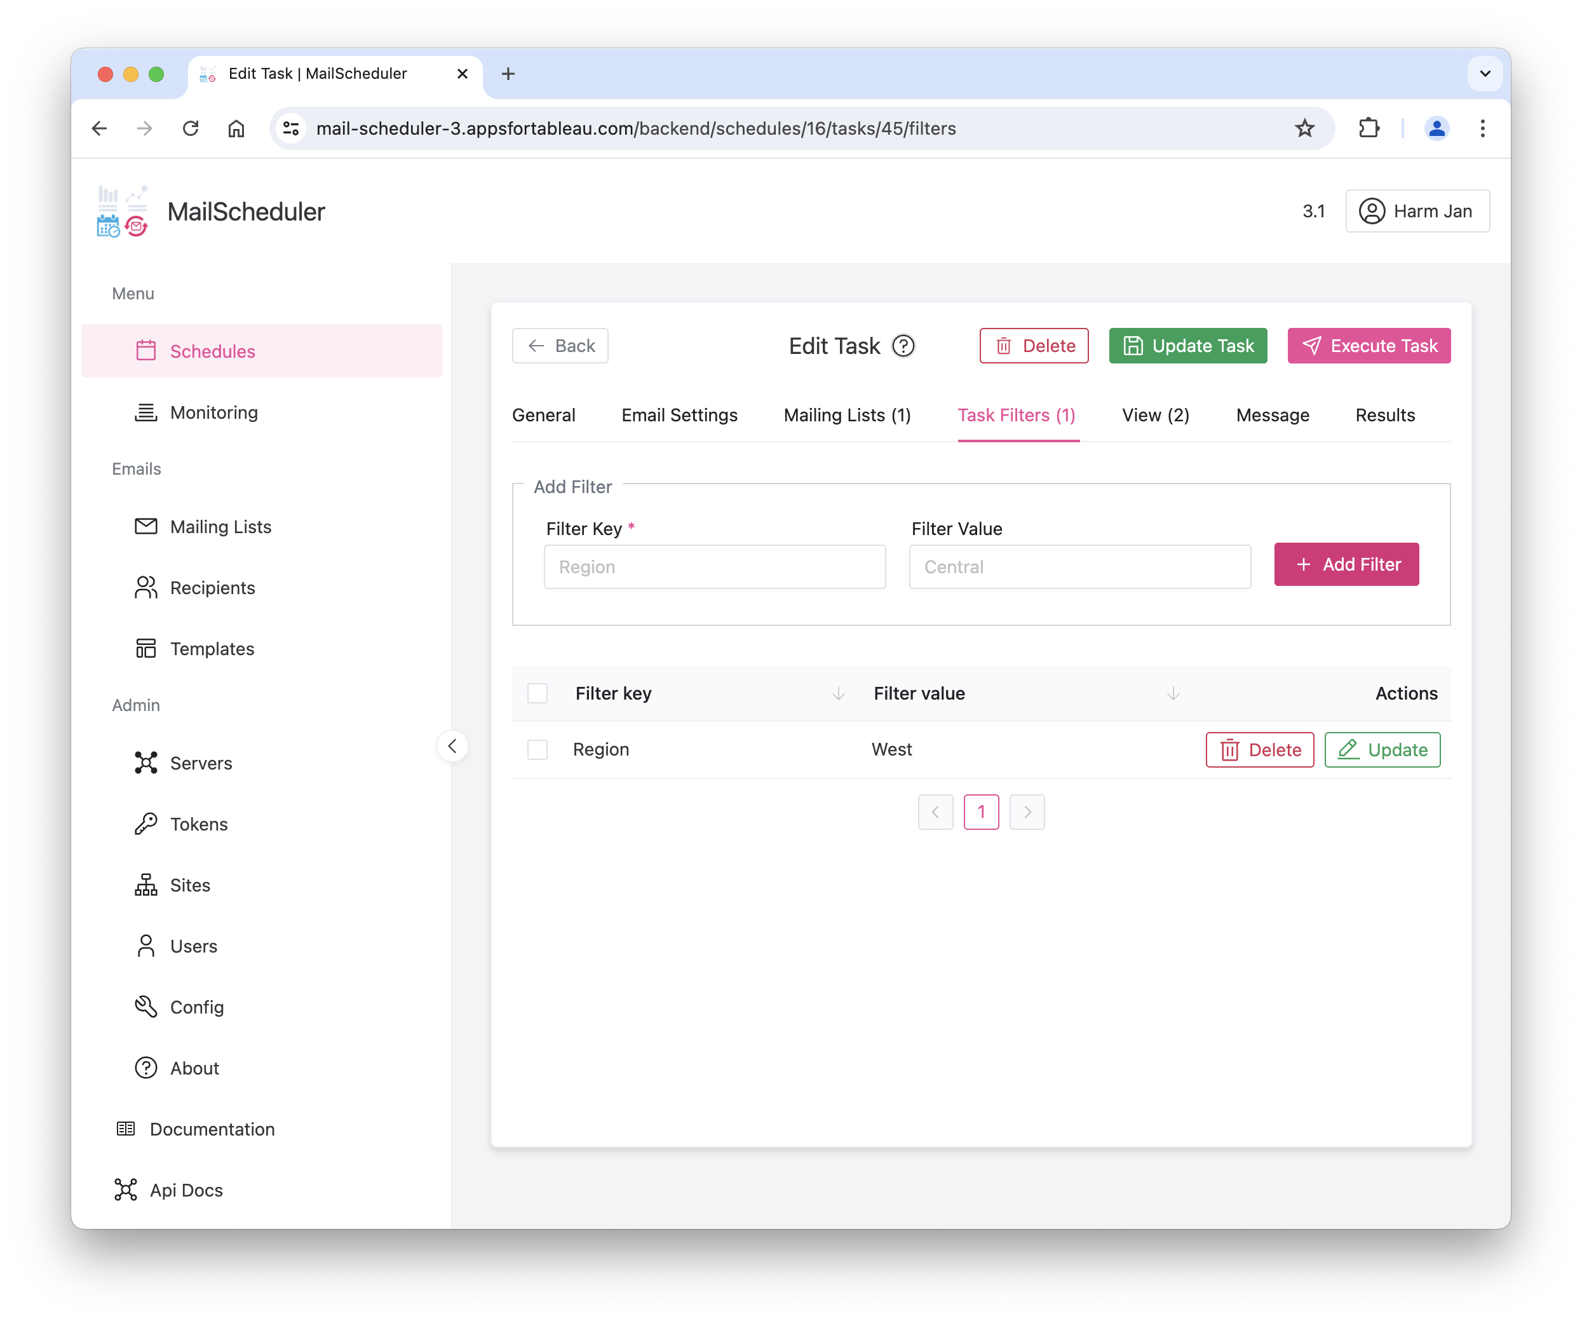Viewport: 1582px width, 1323px height.
Task: Open the Harm Jan user menu
Action: (x=1417, y=211)
